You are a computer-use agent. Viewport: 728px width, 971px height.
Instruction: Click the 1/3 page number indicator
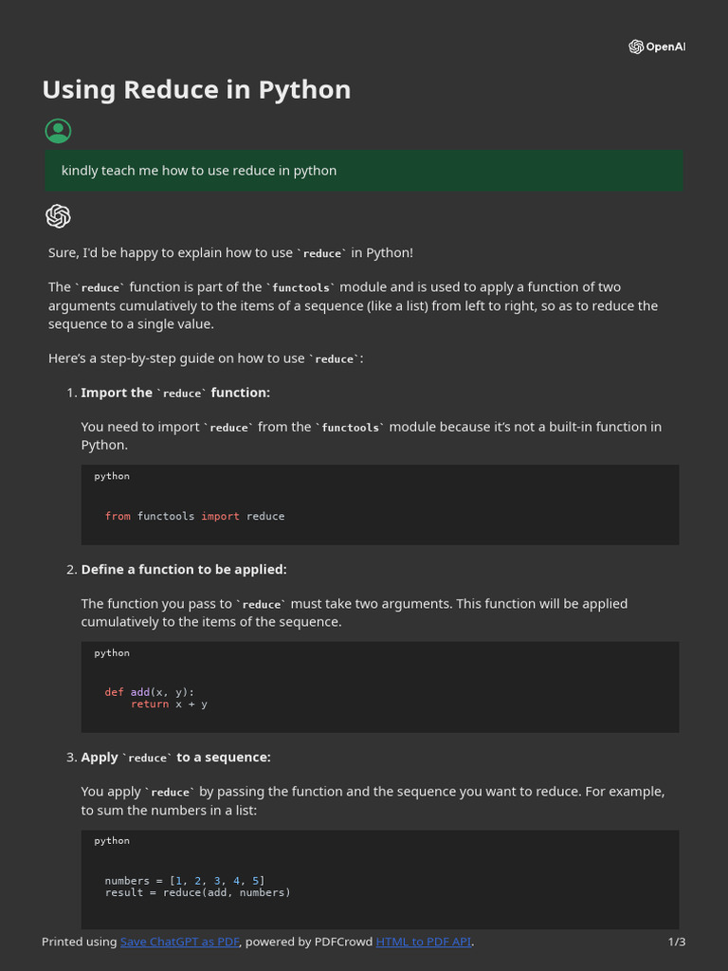(x=677, y=942)
